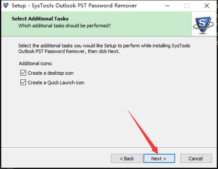This screenshot has width=218, height=169.
Task: Click empty area of the green header banner
Action: (152, 24)
